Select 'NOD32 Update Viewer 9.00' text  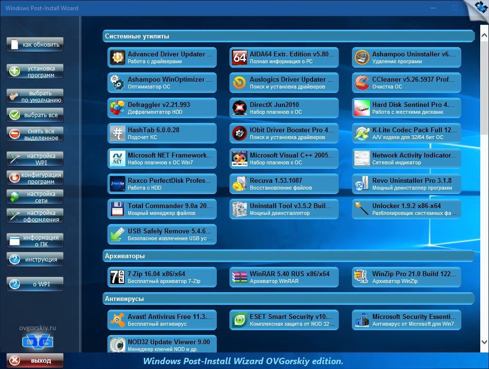169,342
